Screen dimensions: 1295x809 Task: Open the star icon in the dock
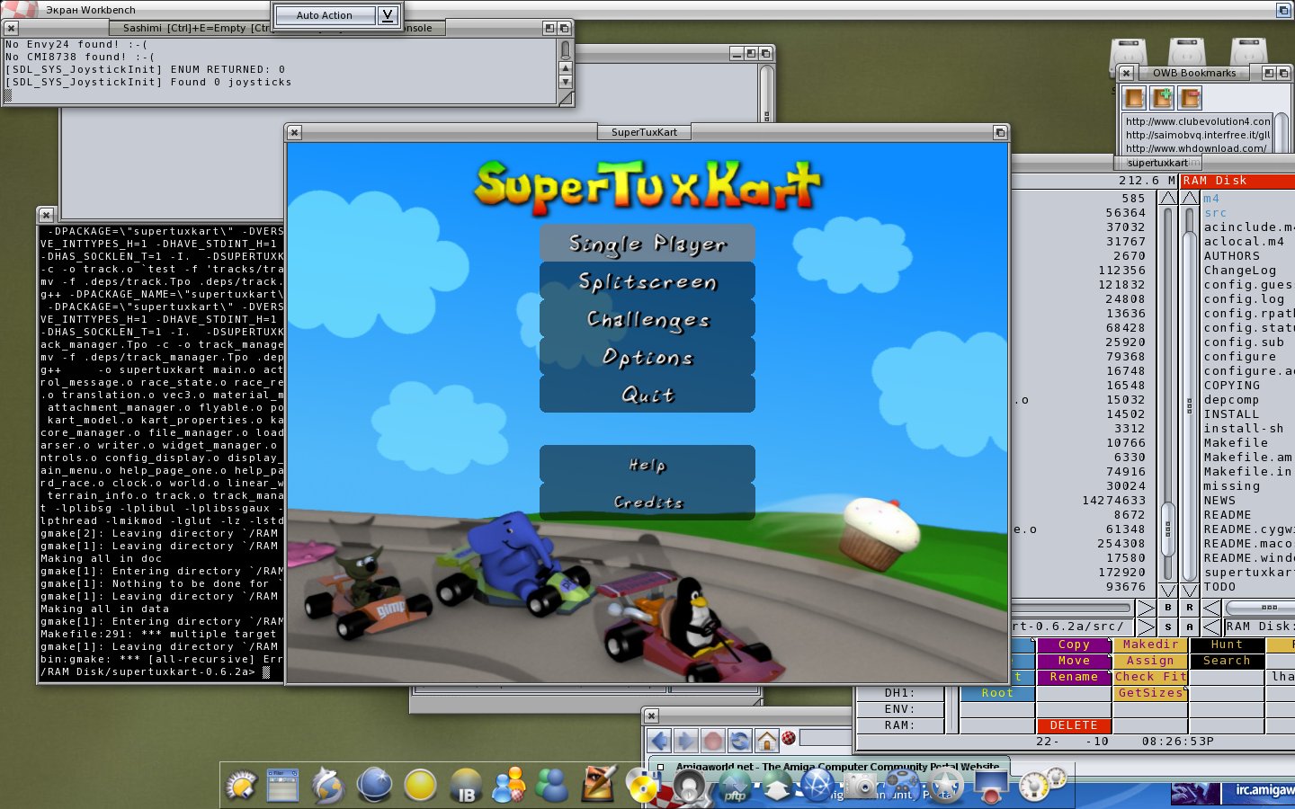tap(946, 786)
